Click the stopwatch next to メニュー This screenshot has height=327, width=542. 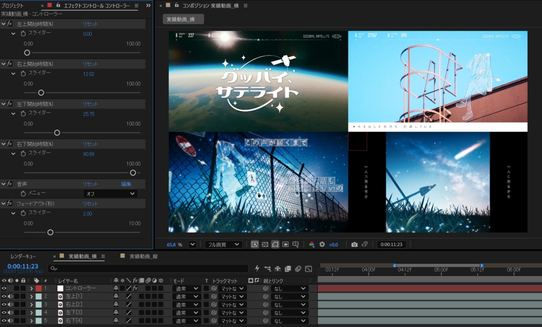pos(23,194)
